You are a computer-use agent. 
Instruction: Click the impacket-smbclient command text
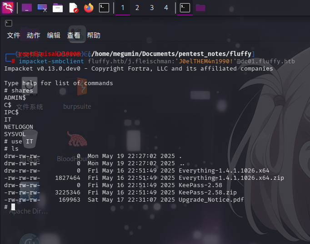pyautogui.click(x=51, y=61)
